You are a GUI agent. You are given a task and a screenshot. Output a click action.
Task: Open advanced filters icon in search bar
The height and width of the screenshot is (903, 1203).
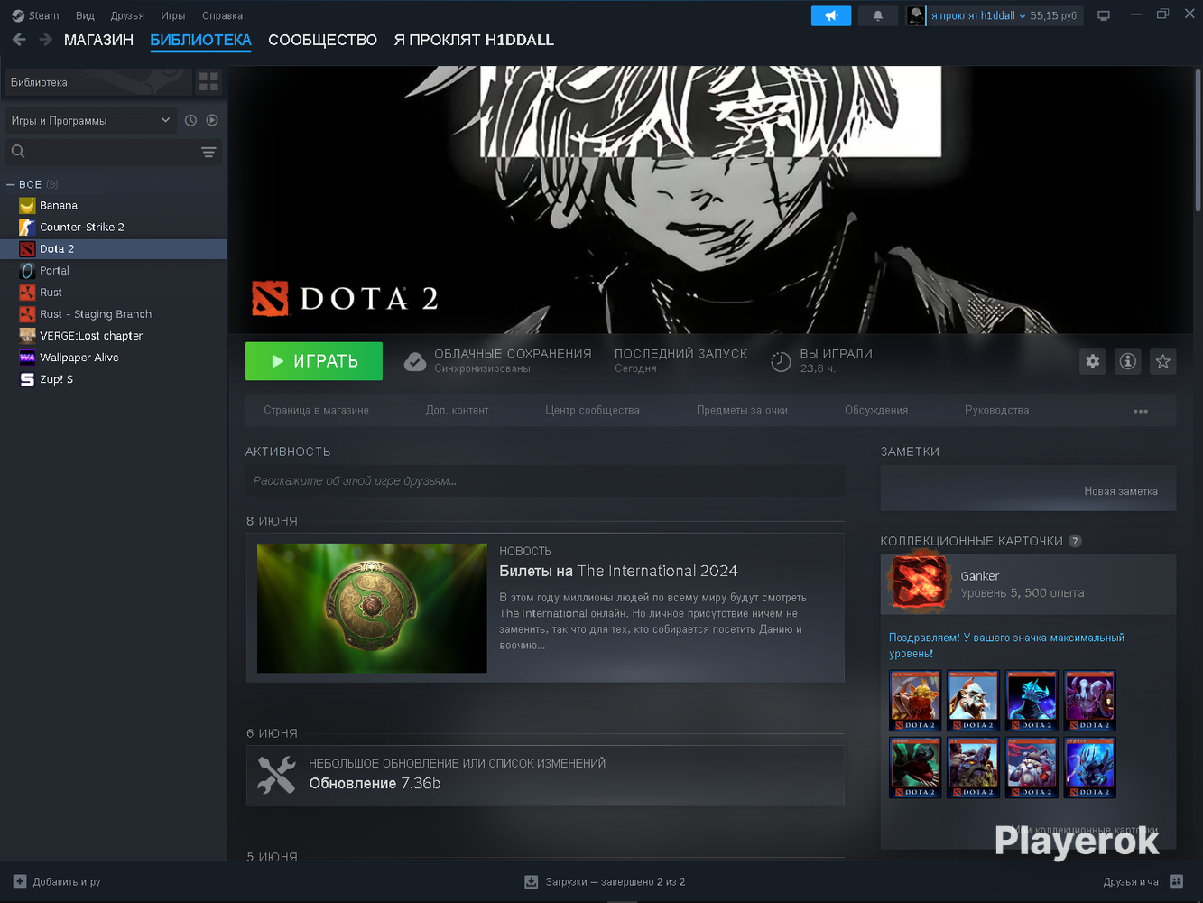click(208, 152)
